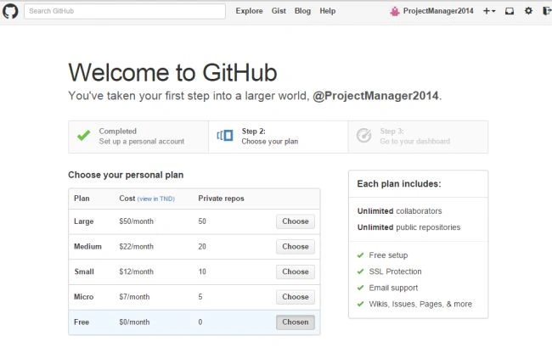Click the Free setup checkmark icon
552x347 pixels.
(x=360, y=255)
